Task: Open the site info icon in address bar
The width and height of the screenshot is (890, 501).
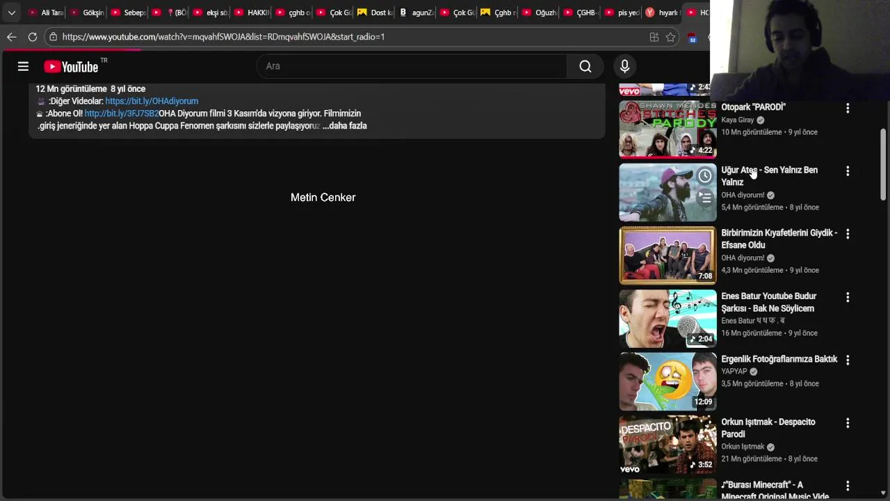Action: click(x=53, y=37)
